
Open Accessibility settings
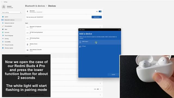pos(8,42)
